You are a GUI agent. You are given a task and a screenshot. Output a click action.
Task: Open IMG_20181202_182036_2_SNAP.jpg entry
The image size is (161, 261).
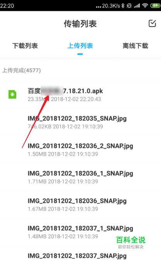80,149
